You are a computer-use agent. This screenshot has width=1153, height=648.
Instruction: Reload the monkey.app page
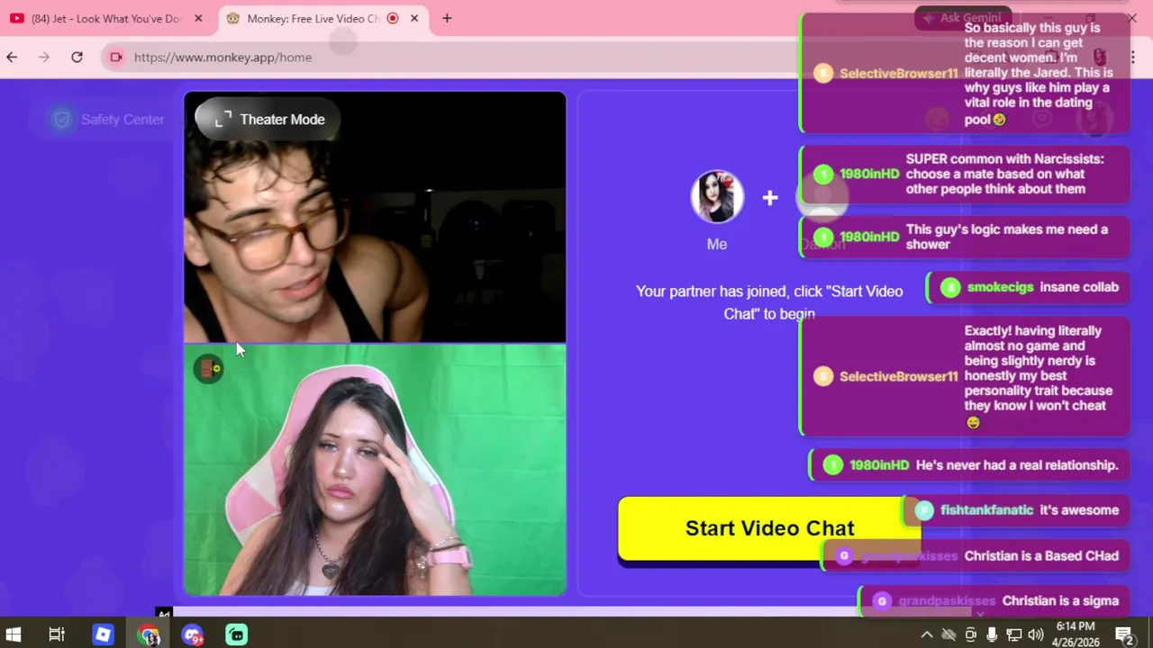point(77,57)
